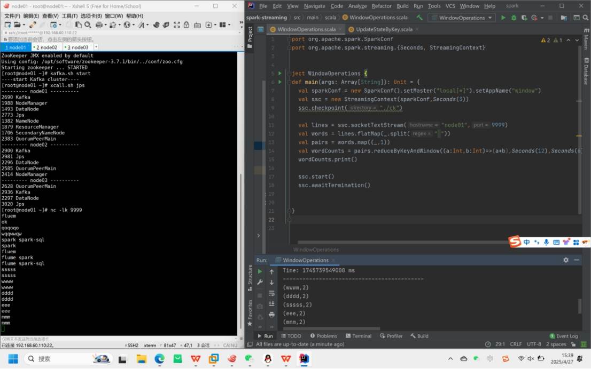Click the Search Everywhere magnifier in IntelliJ
Image resolution: width=591 pixels, height=369 pixels.
pos(585,18)
